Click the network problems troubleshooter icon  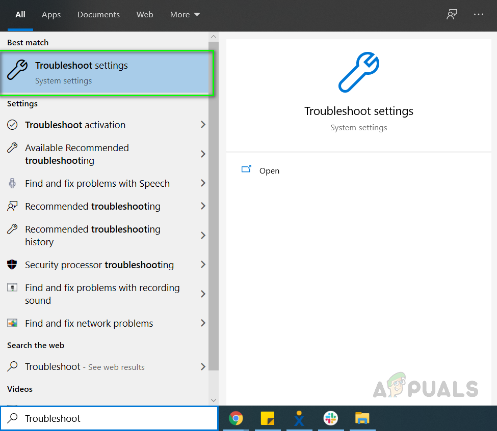click(x=12, y=323)
